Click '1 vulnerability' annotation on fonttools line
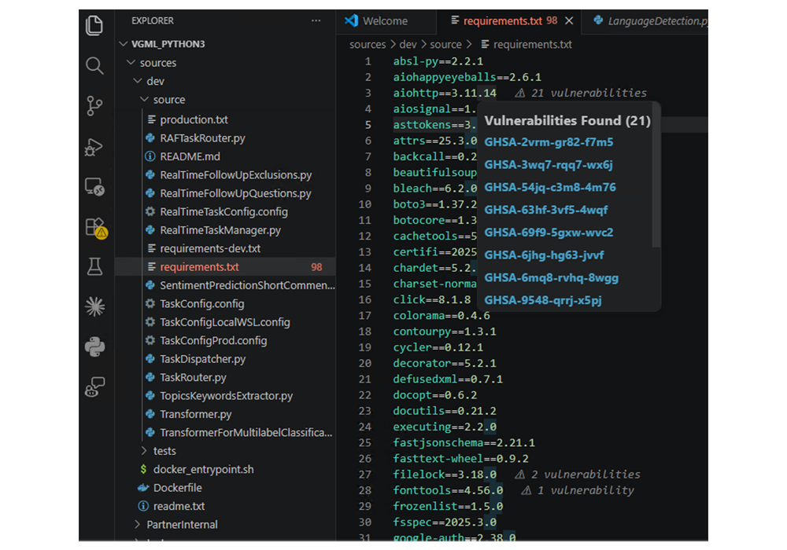Viewport: 787px width, 550px height. (x=586, y=490)
